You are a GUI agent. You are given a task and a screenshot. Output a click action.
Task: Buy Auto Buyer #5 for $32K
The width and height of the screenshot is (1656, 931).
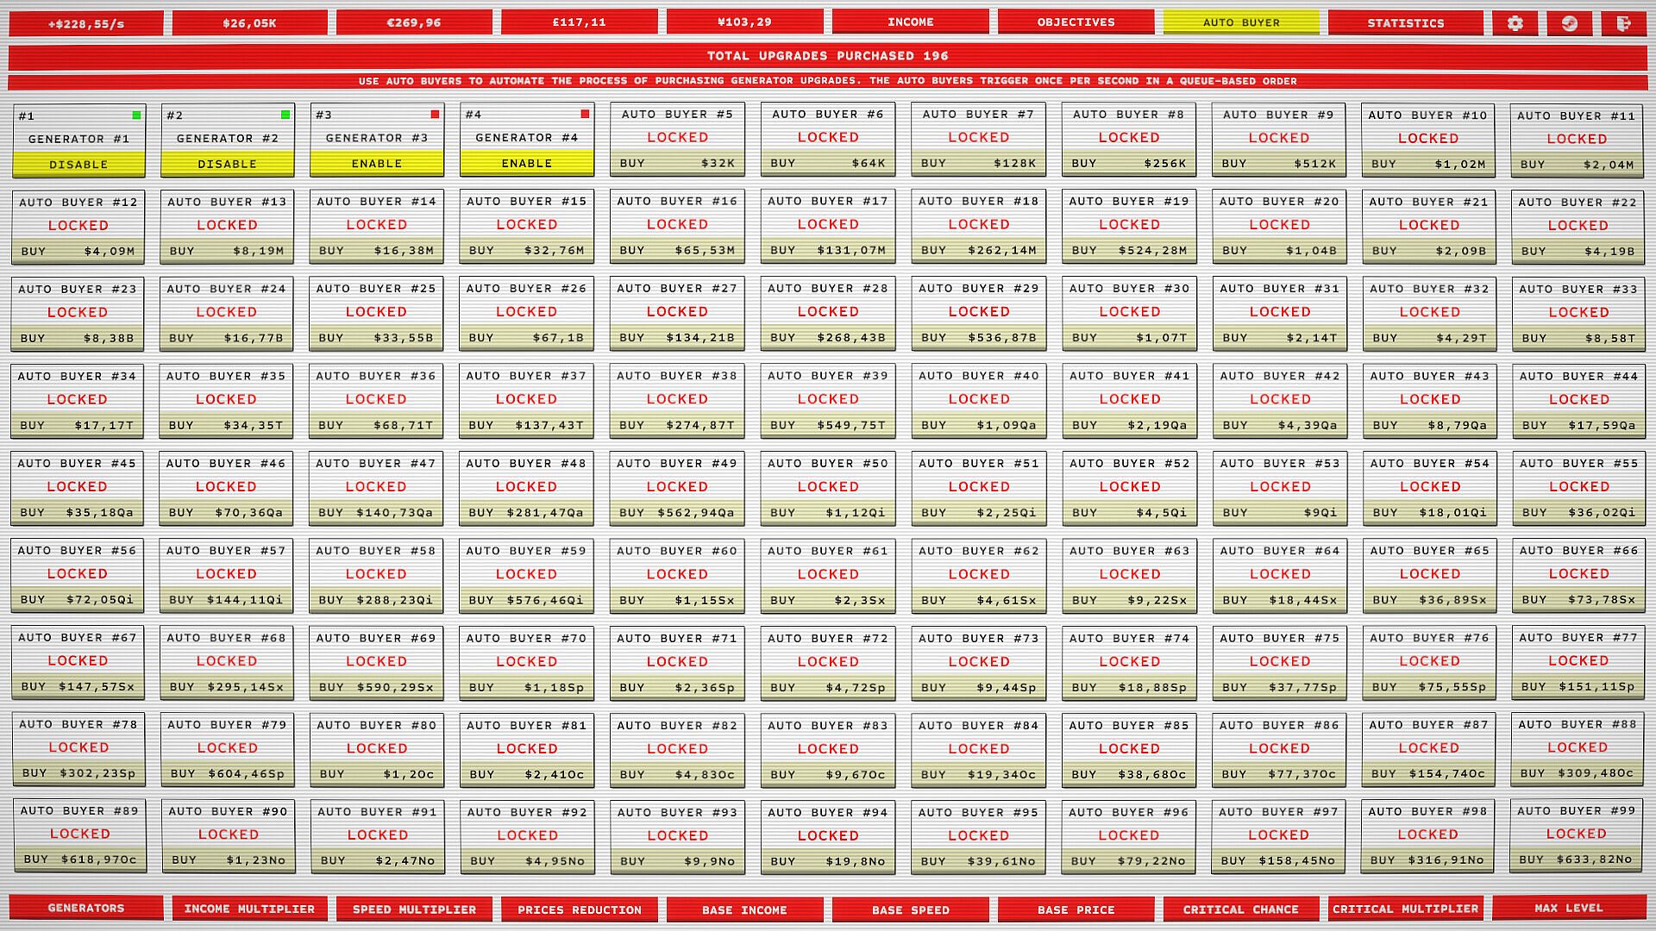click(x=677, y=163)
